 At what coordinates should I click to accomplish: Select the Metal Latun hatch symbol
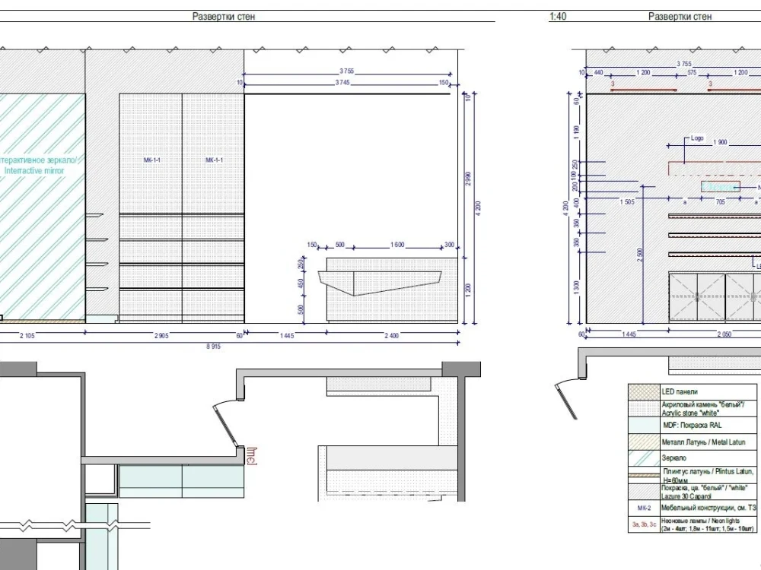click(x=643, y=441)
